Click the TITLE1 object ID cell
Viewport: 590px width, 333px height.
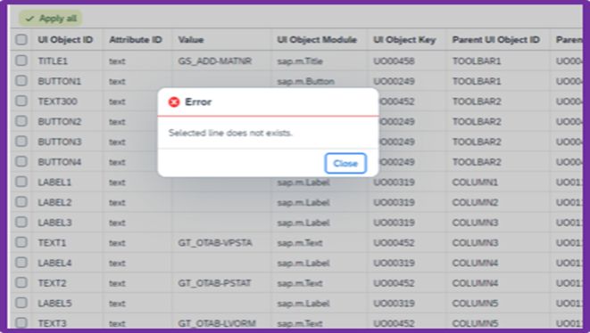click(x=53, y=61)
